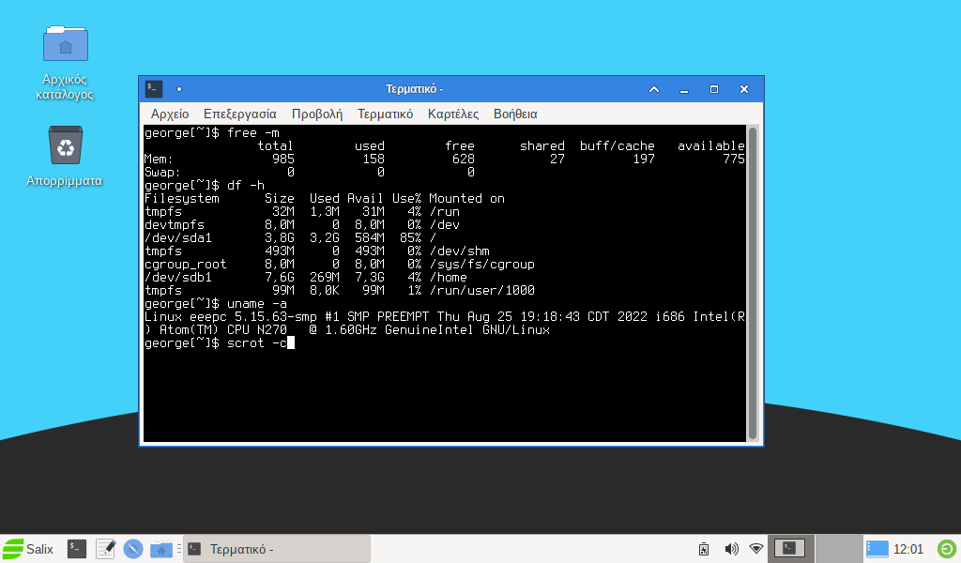
Task: Click the 'df -h' command text
Action: coord(246,185)
